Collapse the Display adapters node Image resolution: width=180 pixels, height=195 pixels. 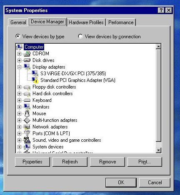click(x=19, y=67)
